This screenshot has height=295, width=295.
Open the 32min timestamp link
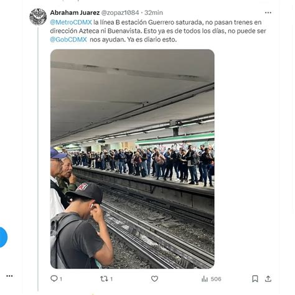(x=154, y=12)
